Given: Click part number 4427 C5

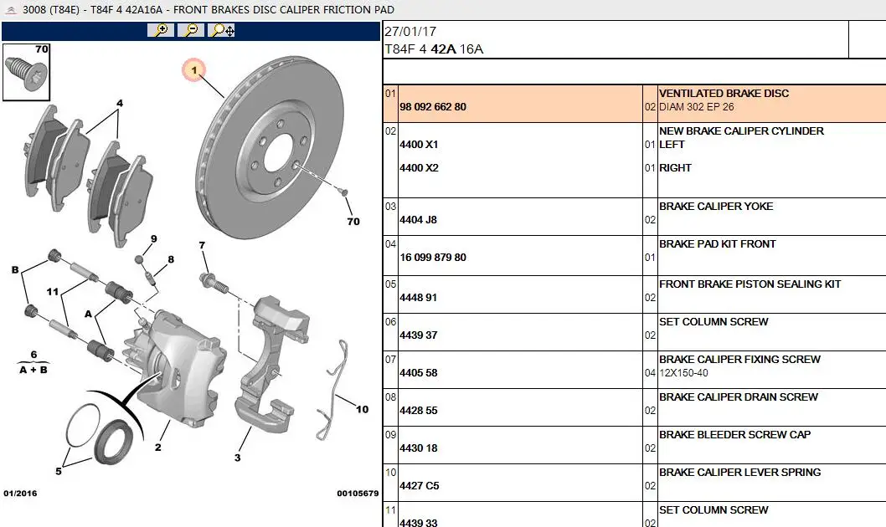Looking at the screenshot, I should pyautogui.click(x=420, y=486).
